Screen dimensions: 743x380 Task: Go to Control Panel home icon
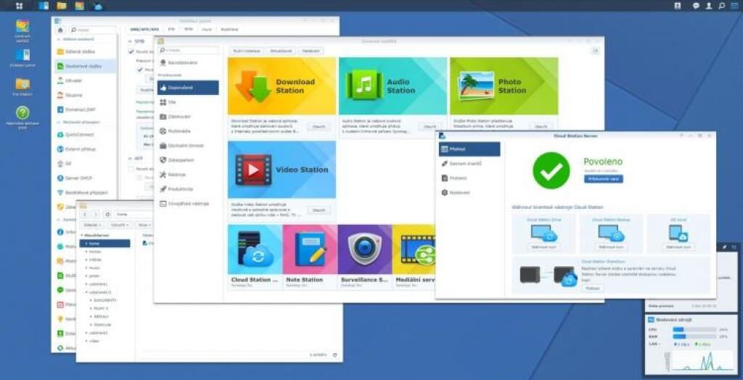[60, 30]
